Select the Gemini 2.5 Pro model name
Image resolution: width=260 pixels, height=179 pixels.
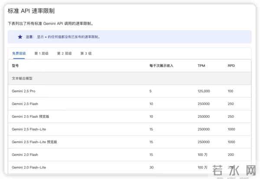tap(23, 91)
